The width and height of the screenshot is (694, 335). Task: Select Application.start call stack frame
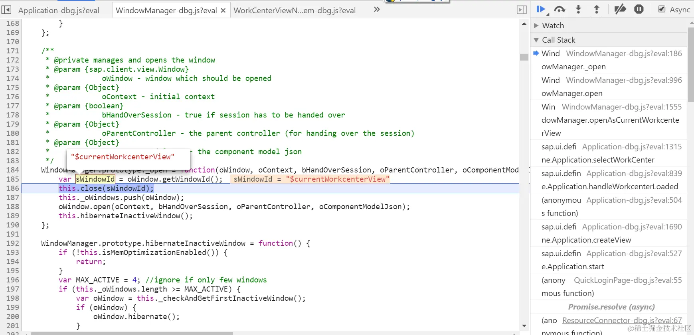pyautogui.click(x=609, y=260)
